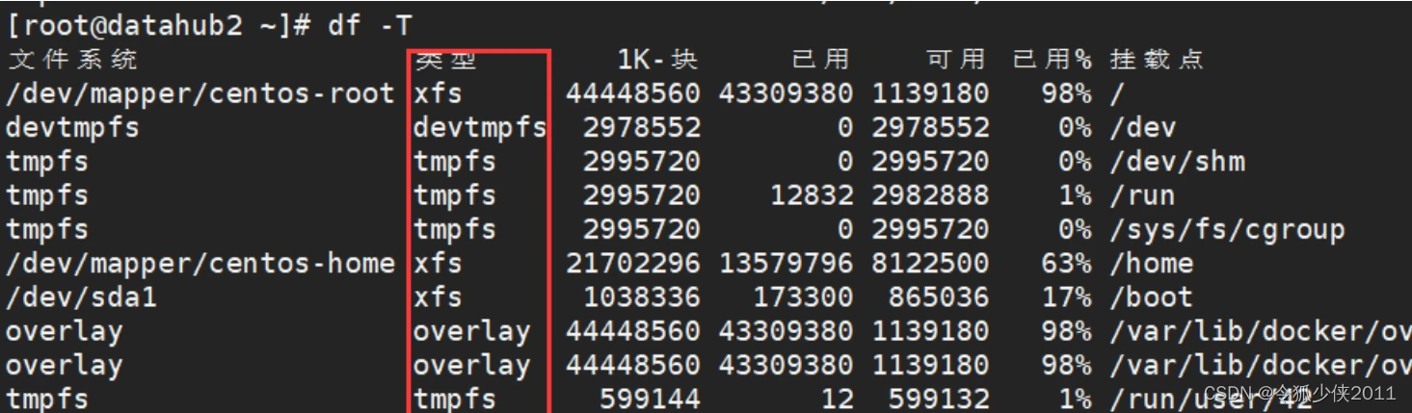Click the 1K-块 column header
This screenshot has height=413, width=1412.
(x=656, y=60)
